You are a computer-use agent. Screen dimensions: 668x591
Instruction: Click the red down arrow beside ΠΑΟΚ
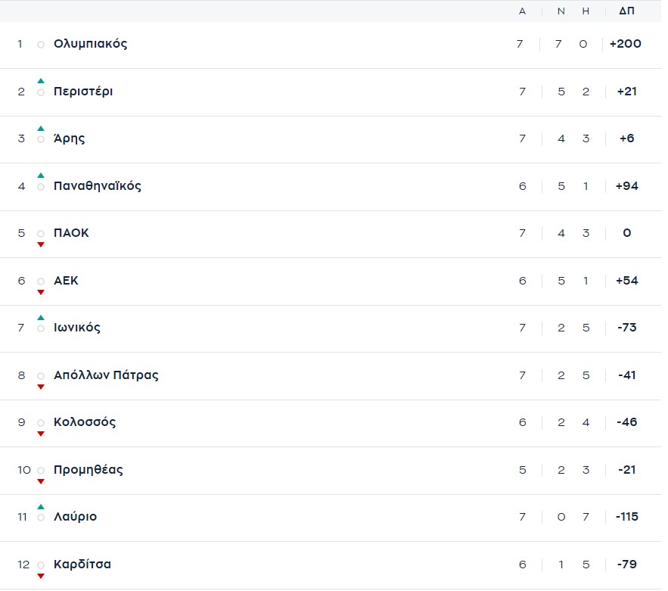(41, 244)
